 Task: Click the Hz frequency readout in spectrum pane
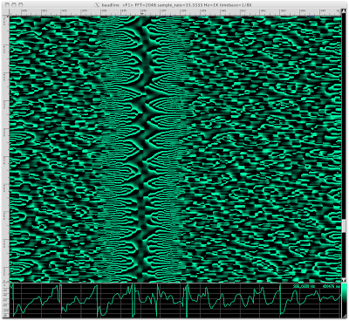tap(305, 286)
